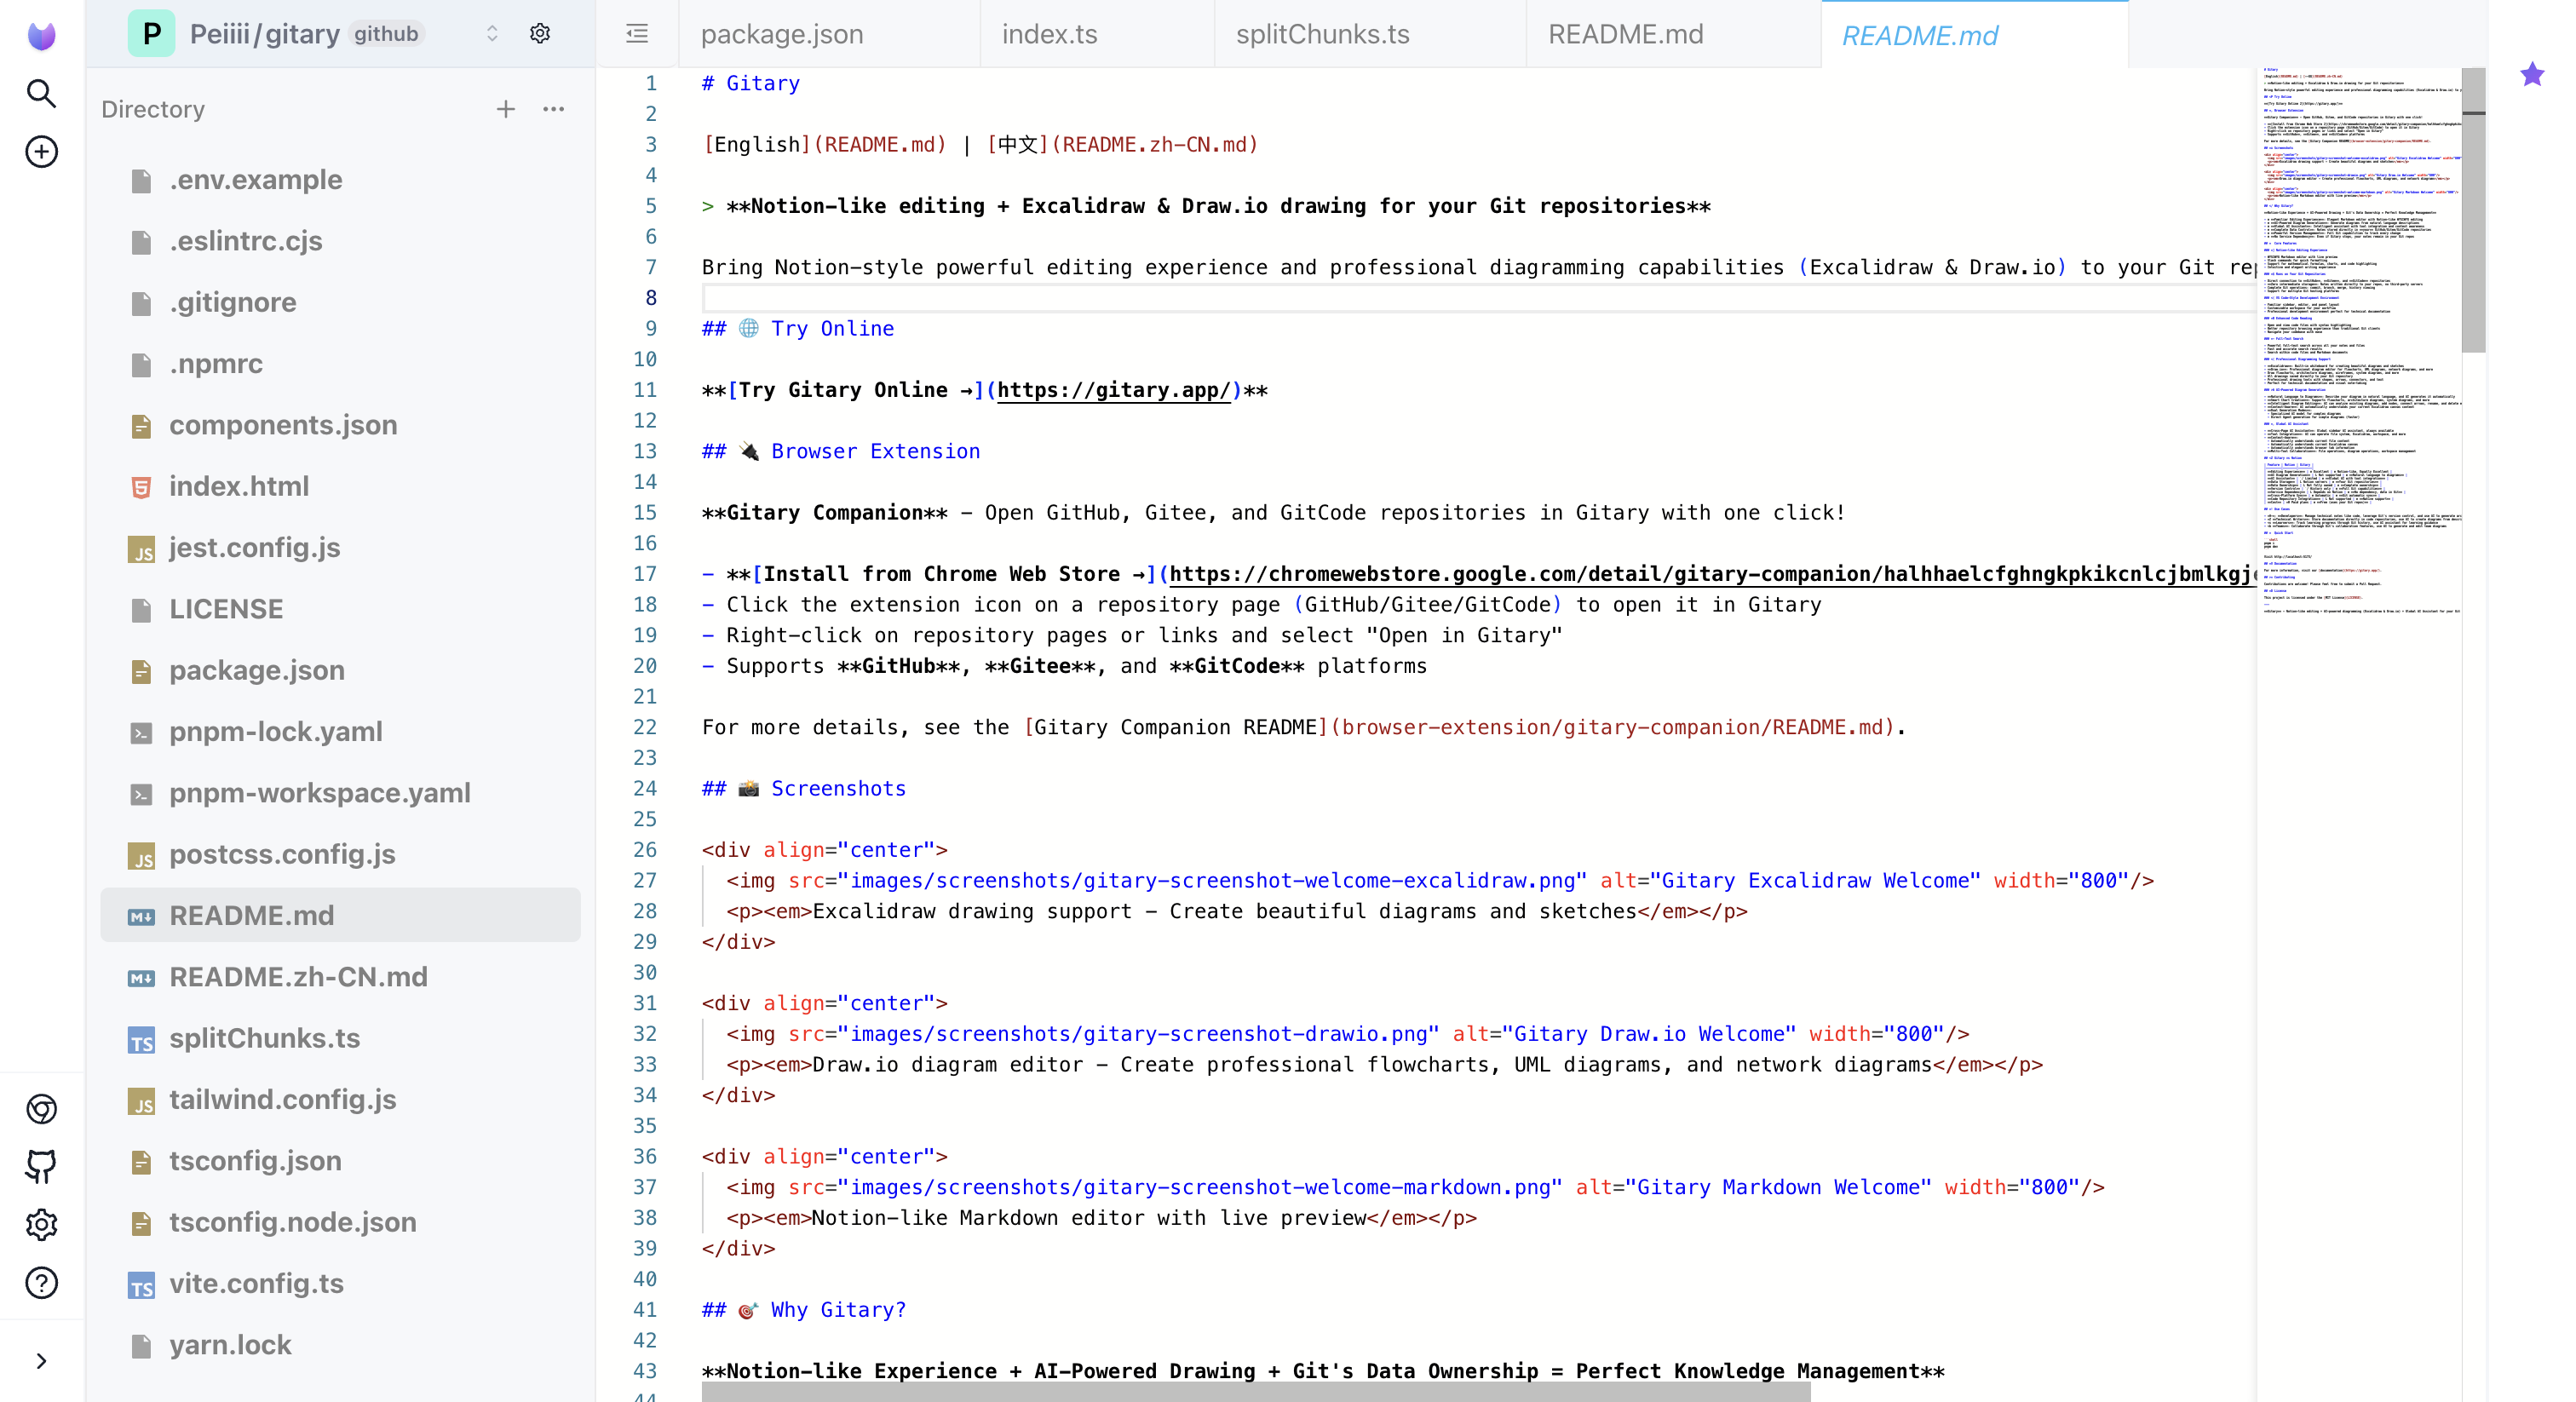Open pnpm-lock.yaml file

[340, 732]
